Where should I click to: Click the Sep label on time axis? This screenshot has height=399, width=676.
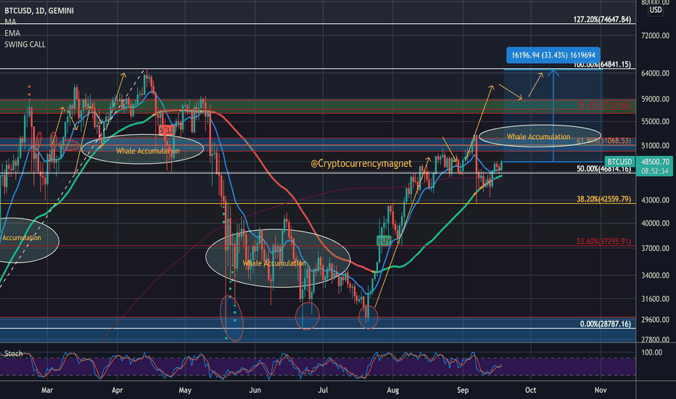coord(463,390)
